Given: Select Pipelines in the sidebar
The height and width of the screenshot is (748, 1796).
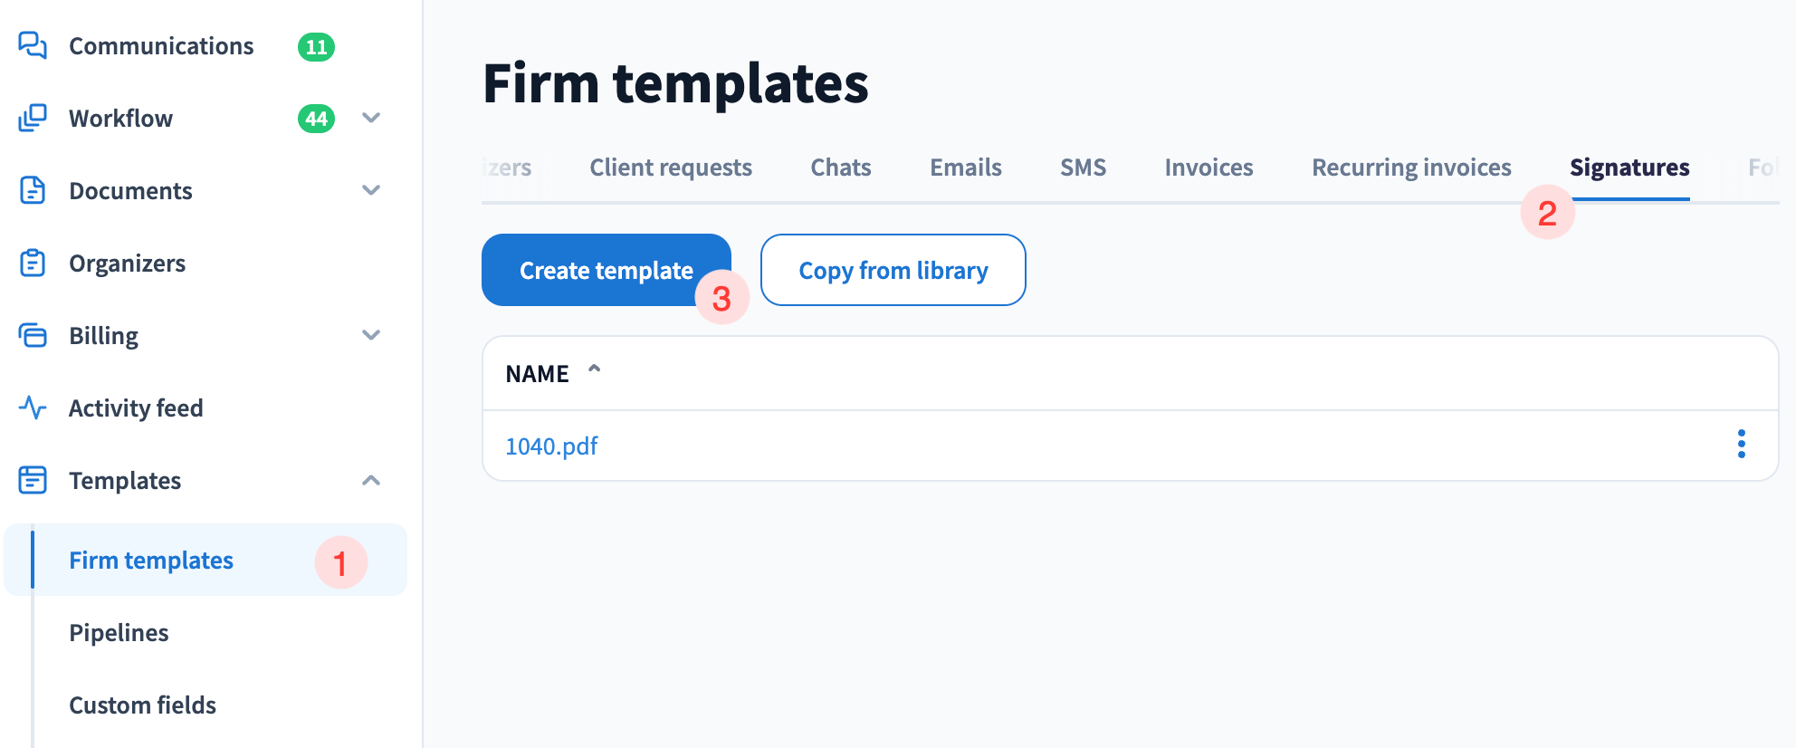Looking at the screenshot, I should coord(119,633).
